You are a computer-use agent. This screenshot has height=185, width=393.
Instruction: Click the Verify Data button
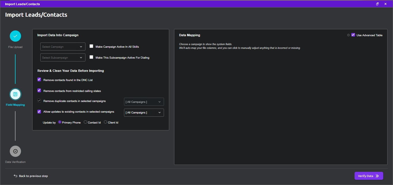pos(369,176)
